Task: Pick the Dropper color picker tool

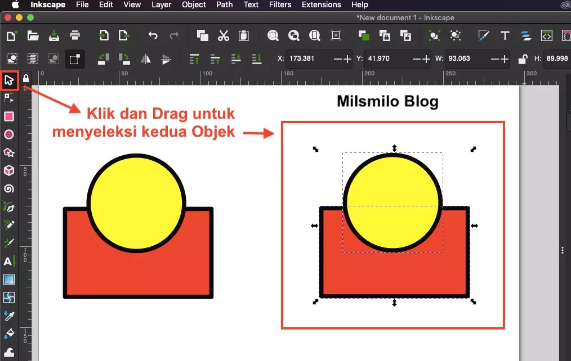Action: tap(9, 315)
